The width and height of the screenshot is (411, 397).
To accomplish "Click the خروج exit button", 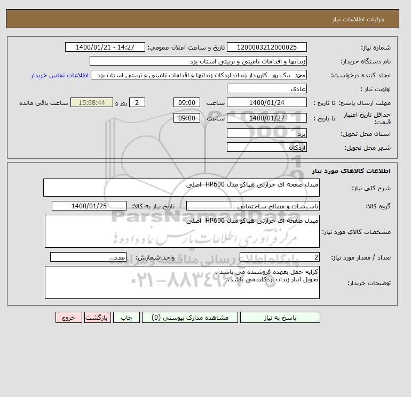I will tap(69, 318).
